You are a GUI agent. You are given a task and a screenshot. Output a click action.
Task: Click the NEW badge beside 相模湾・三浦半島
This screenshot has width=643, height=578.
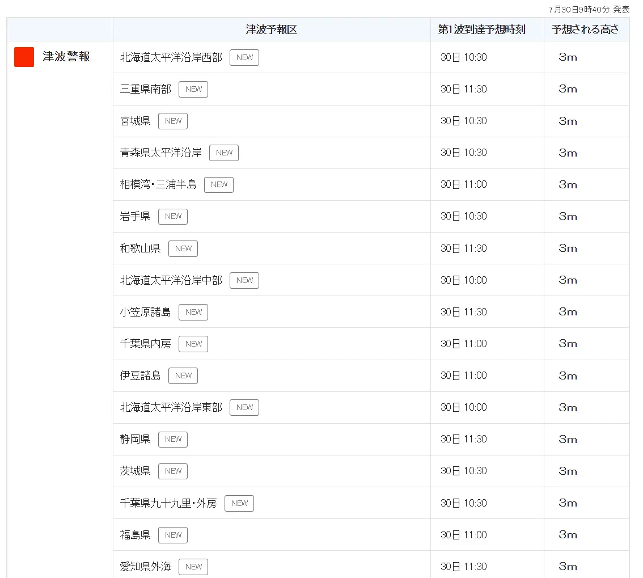(x=219, y=184)
